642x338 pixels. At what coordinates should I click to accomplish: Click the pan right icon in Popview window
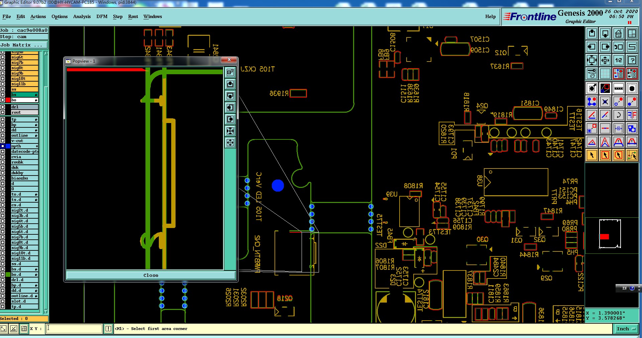(230, 119)
